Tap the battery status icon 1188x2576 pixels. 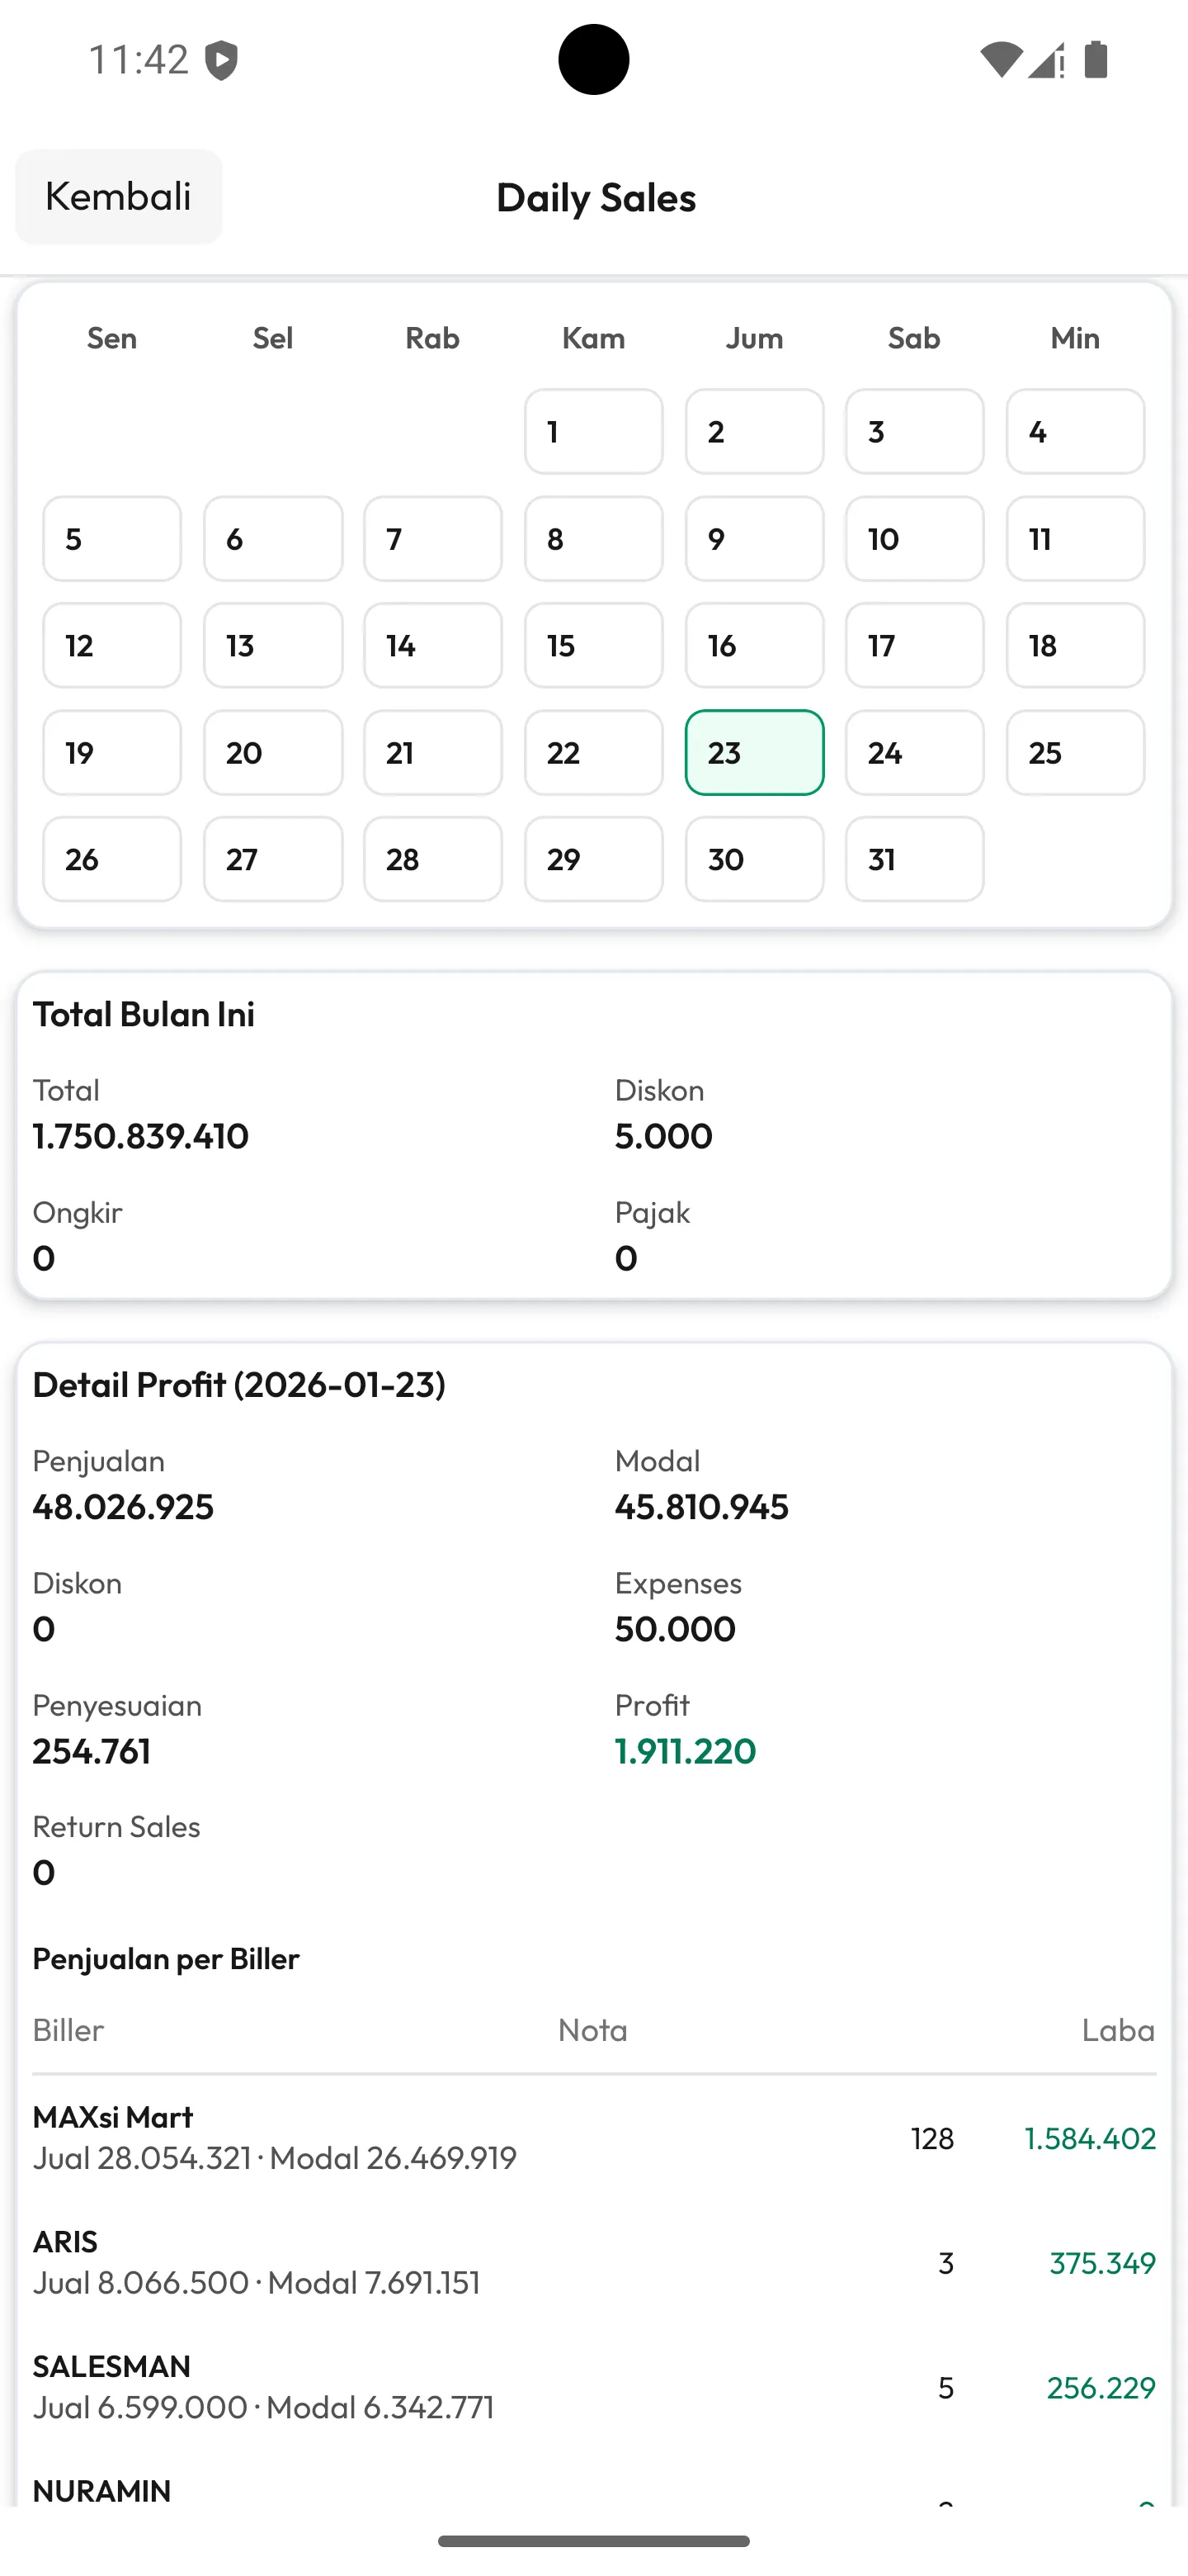click(1096, 60)
